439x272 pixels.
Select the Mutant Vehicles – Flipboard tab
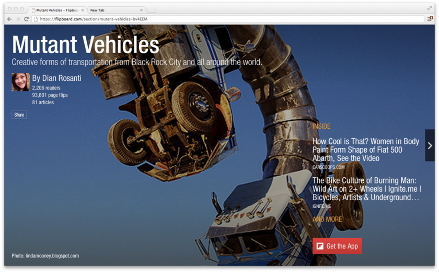pyautogui.click(x=57, y=10)
